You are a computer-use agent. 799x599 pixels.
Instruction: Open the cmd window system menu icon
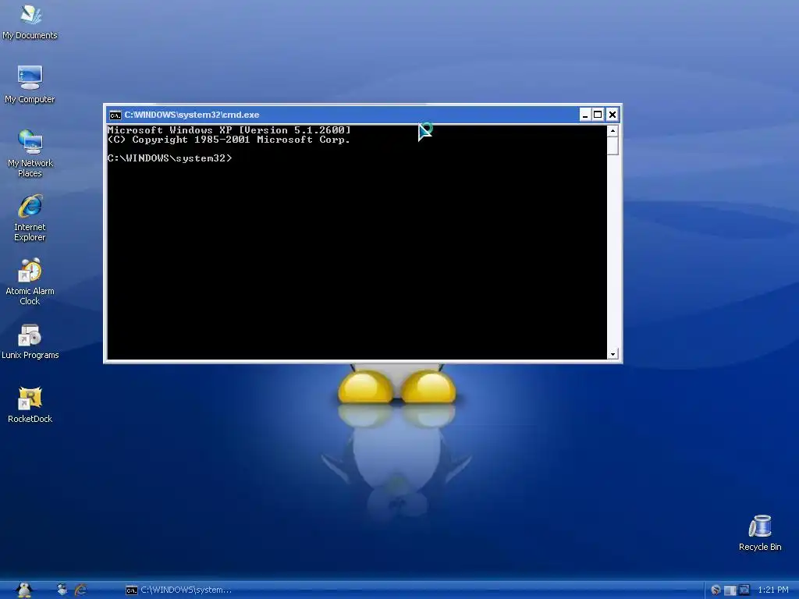click(115, 115)
